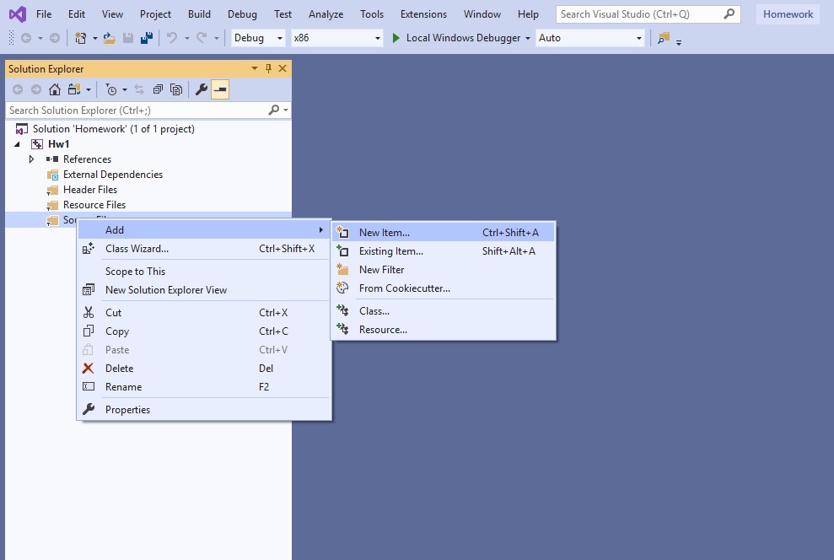Open the Auto dropdown in toolbar
The height and width of the screenshot is (560, 834).
click(589, 38)
